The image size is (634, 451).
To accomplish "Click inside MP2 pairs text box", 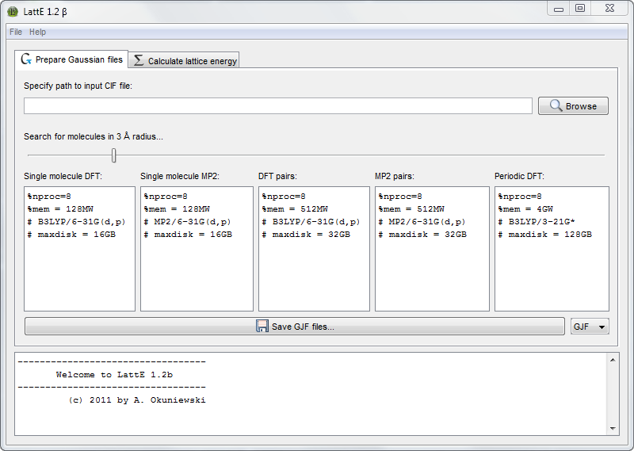I will pyautogui.click(x=432, y=249).
